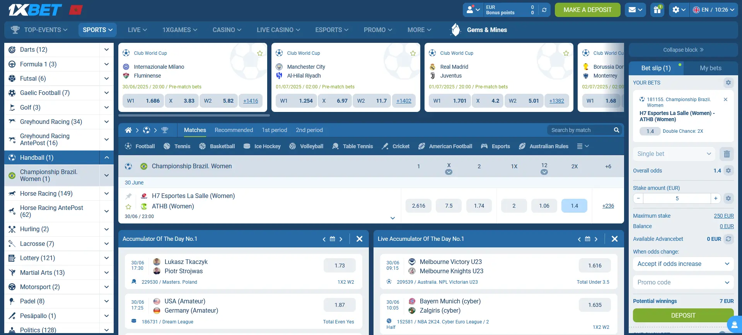Remove the bet with X in bet slip
This screenshot has width=742, height=335.
725,100
